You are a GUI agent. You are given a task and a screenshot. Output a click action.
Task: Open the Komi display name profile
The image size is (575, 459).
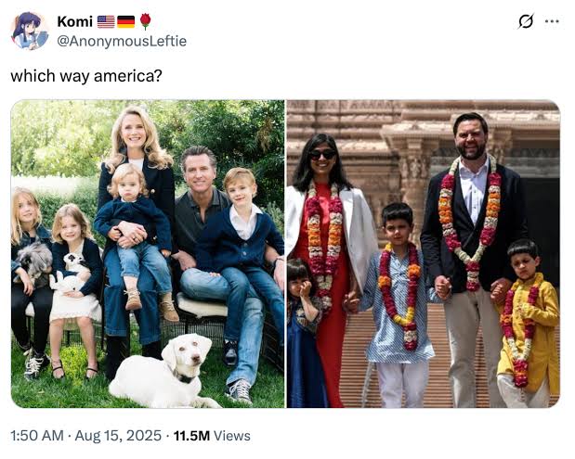74,21
